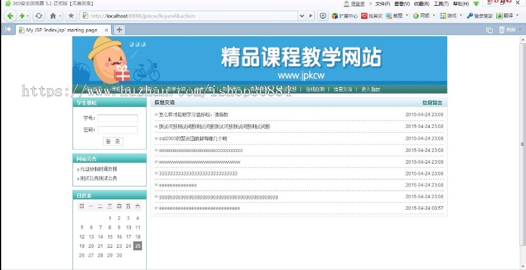Go back with the browser back arrow
The width and height of the screenshot is (526, 270).
click(x=10, y=16)
